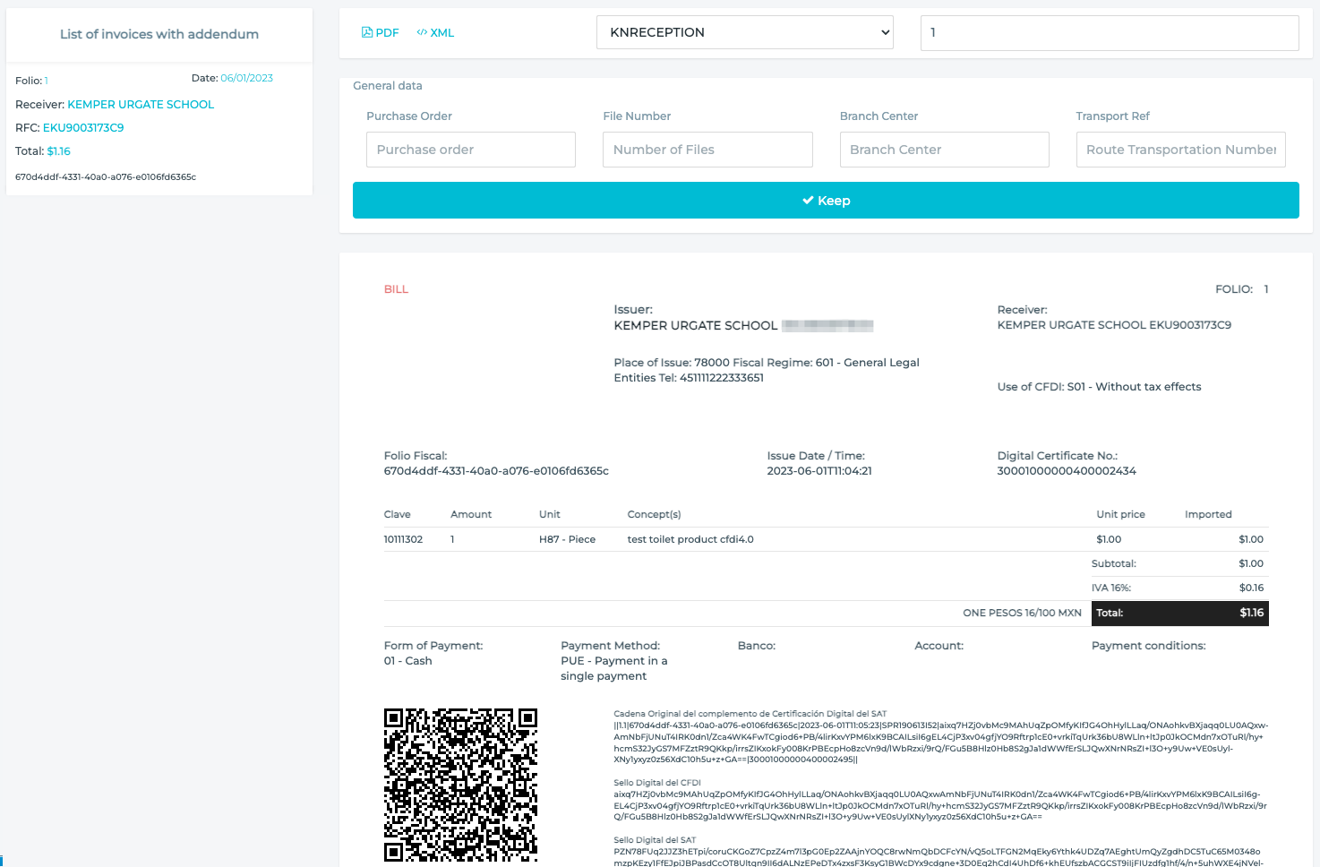The height and width of the screenshot is (867, 1320).
Task: Open the PDF link
Action: coord(381,32)
